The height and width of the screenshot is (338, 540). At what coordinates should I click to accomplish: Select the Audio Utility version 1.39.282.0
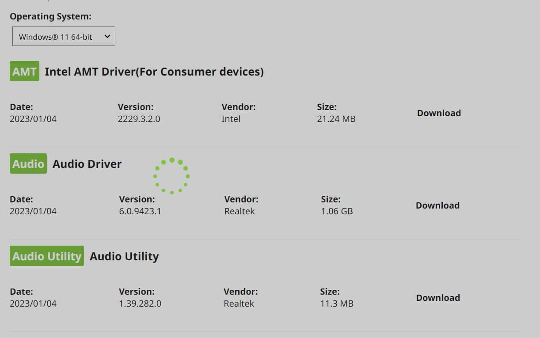[140, 304]
